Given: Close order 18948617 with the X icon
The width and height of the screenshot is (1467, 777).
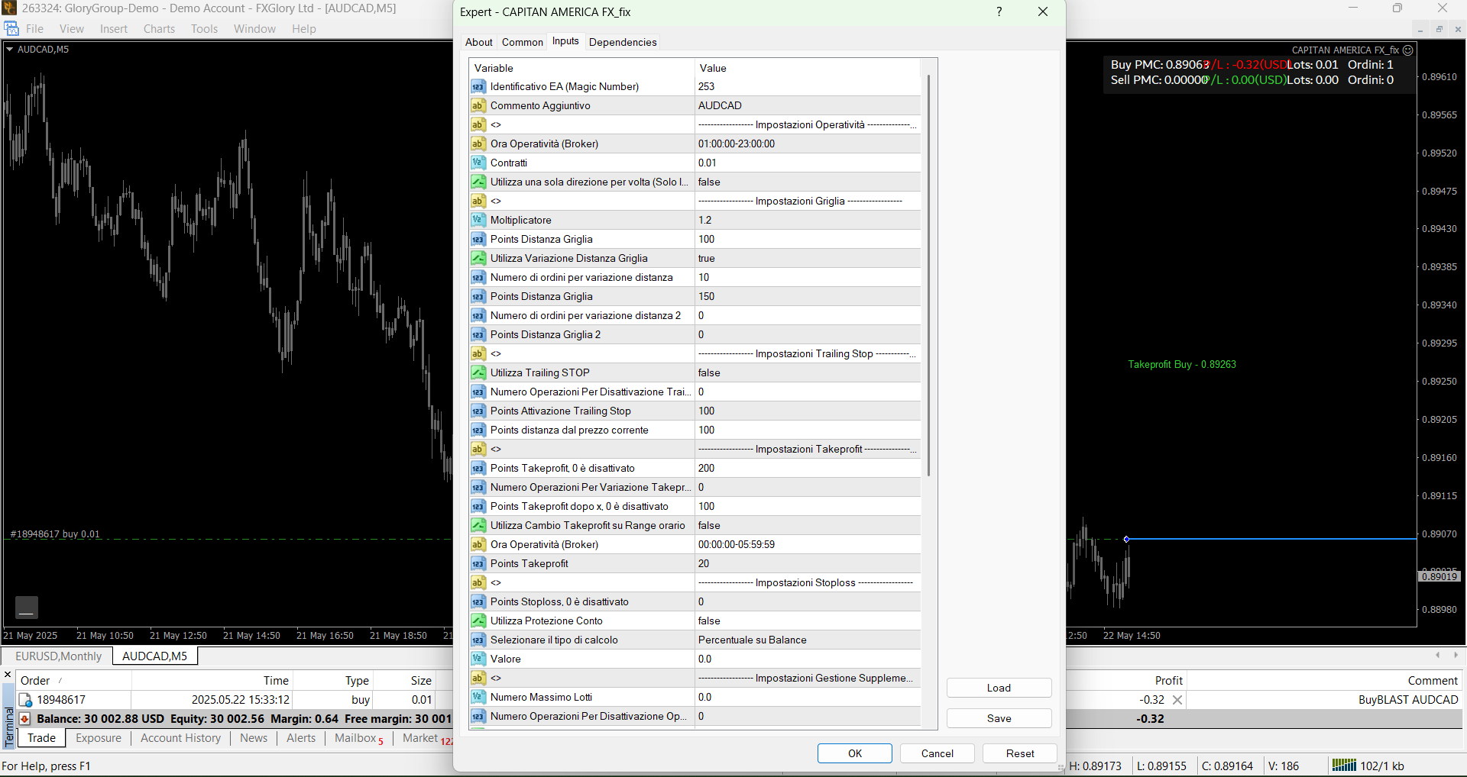Looking at the screenshot, I should [1177, 700].
